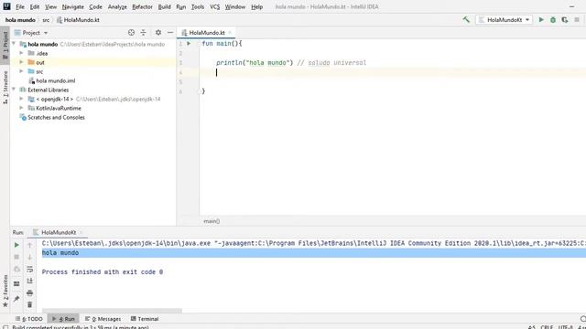The height and width of the screenshot is (329, 586).
Task: Open the Favorites side tab
Action: [x=5, y=291]
